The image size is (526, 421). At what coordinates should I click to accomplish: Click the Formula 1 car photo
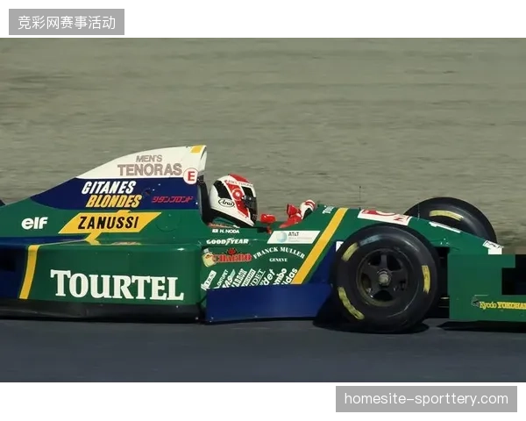pos(263,210)
